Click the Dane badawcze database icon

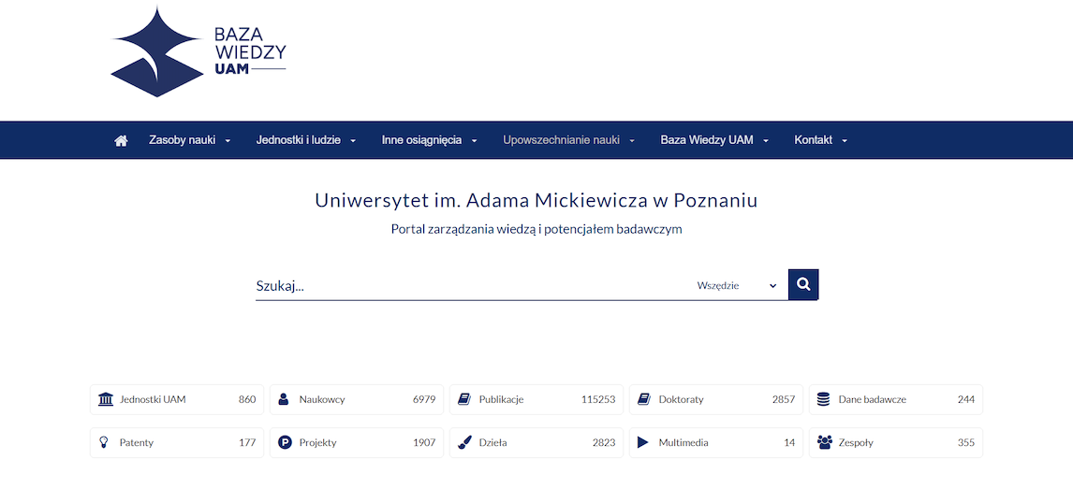(x=823, y=399)
